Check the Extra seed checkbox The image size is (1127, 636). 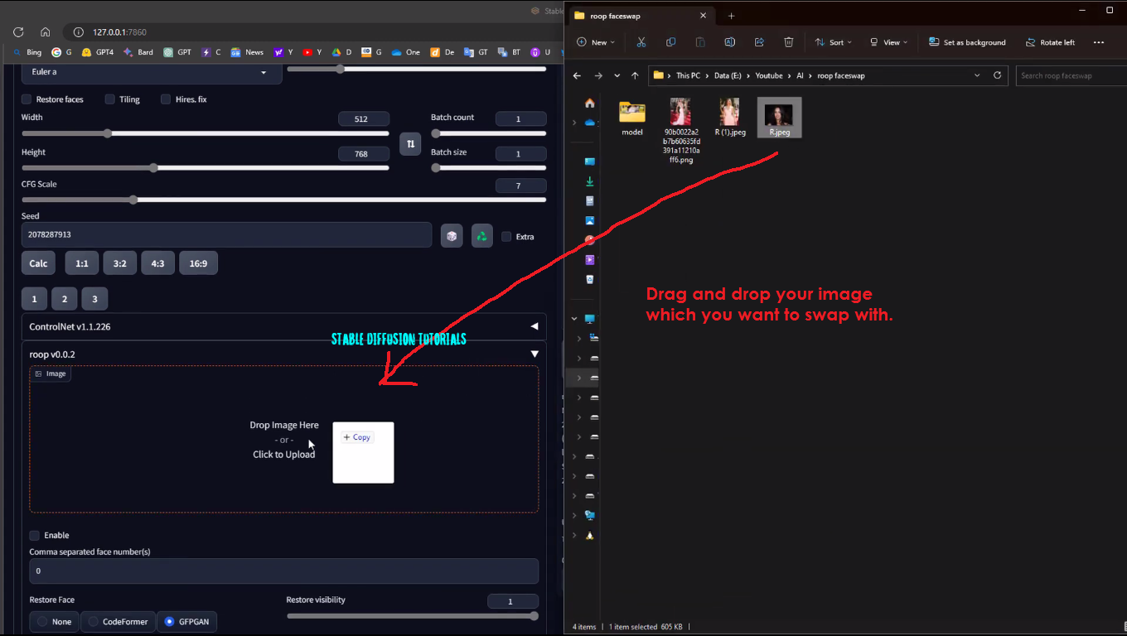click(506, 237)
